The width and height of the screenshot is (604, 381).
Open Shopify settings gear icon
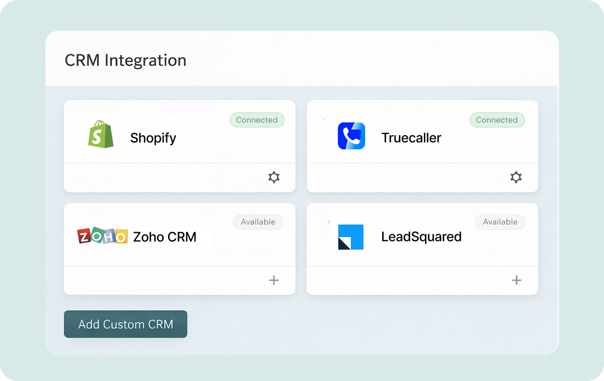(274, 177)
